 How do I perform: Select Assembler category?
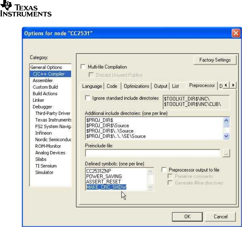[43, 81]
